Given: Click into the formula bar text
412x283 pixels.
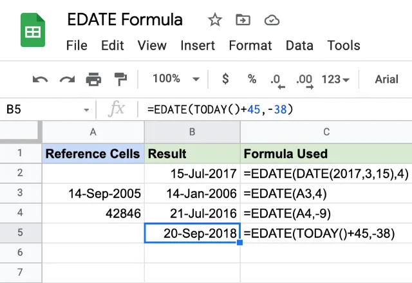Looking at the screenshot, I should [220, 109].
